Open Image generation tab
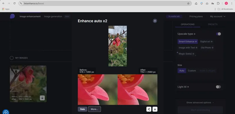235x114 pixels. coord(53,16)
